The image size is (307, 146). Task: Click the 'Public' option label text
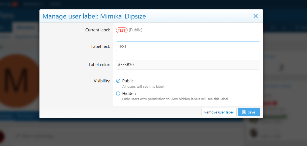pyautogui.click(x=128, y=81)
